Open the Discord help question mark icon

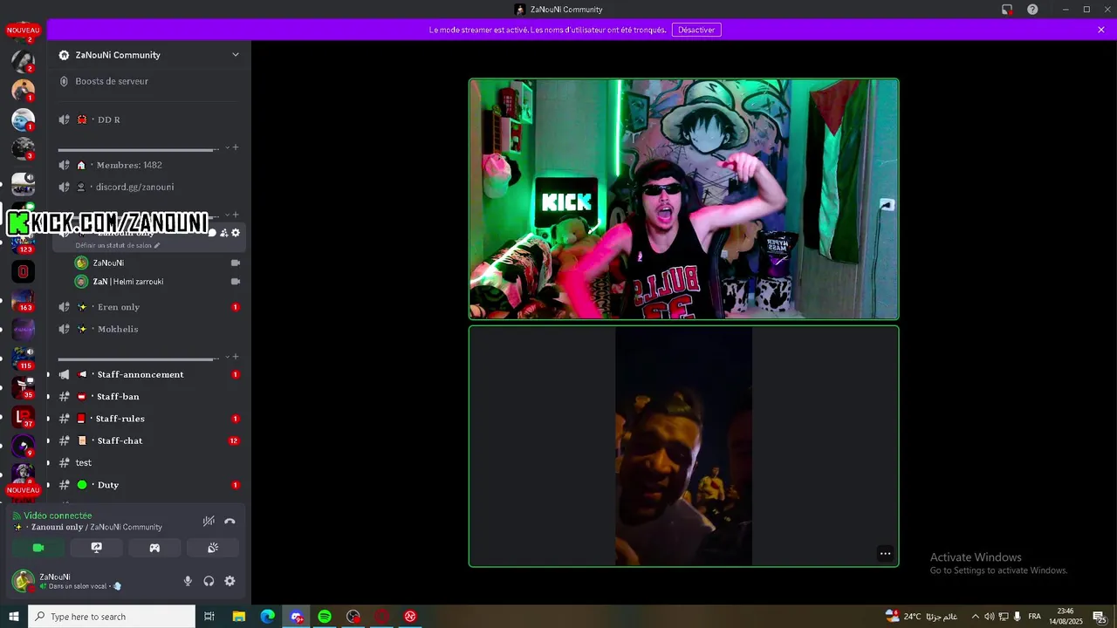[1032, 10]
